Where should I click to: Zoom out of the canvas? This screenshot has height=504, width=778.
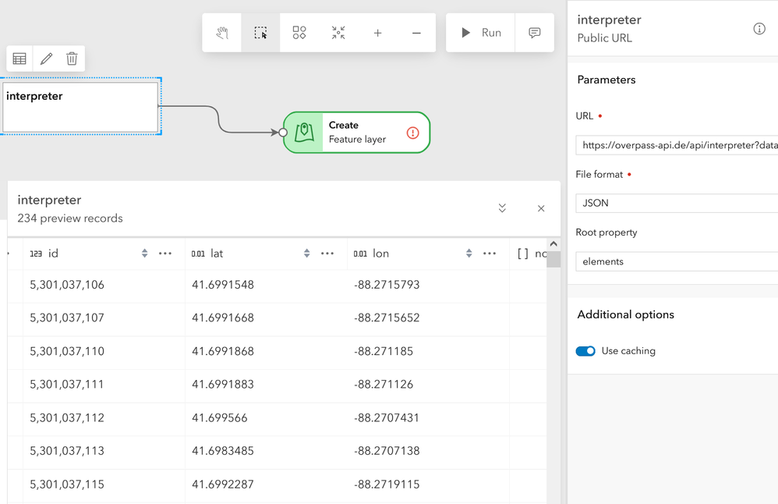coord(416,33)
